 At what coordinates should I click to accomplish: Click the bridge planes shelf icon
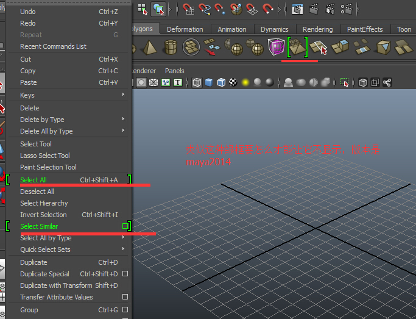click(x=362, y=46)
